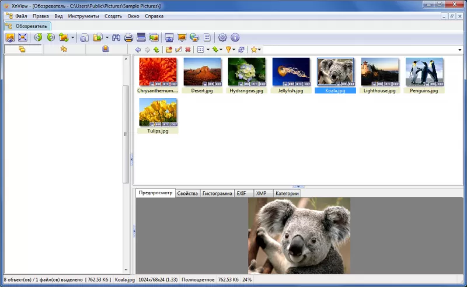Open the Справка menu
This screenshot has height=287, width=467.
click(154, 16)
